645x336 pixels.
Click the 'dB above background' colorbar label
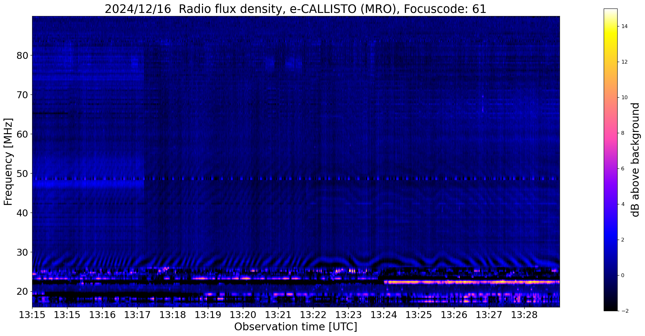pos(635,160)
